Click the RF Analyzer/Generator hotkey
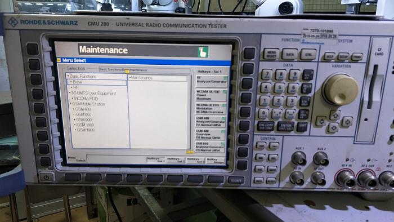The width and height of the screenshot is (394, 222). 212,81
